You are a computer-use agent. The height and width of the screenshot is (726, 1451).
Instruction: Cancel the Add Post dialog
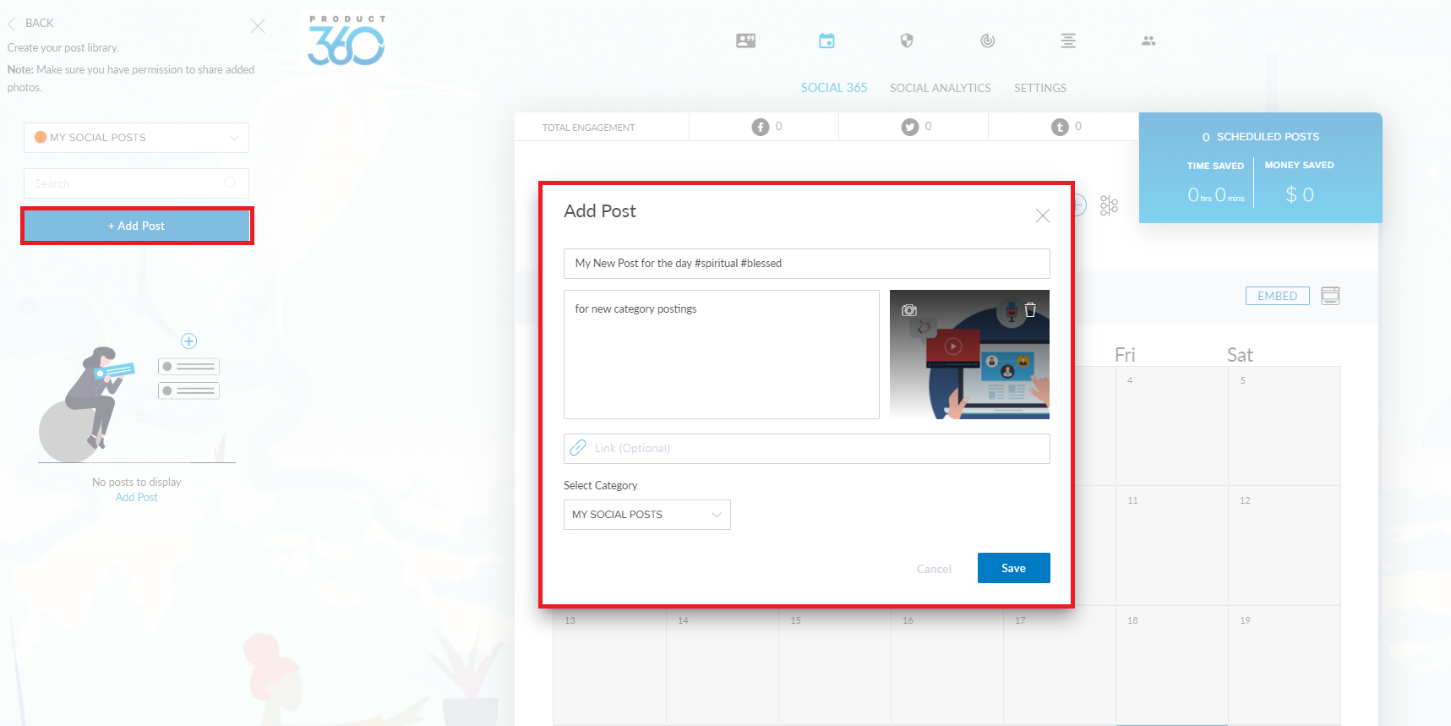click(934, 569)
